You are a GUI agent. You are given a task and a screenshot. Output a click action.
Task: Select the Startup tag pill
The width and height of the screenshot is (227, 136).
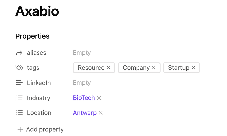pyautogui.click(x=178, y=68)
